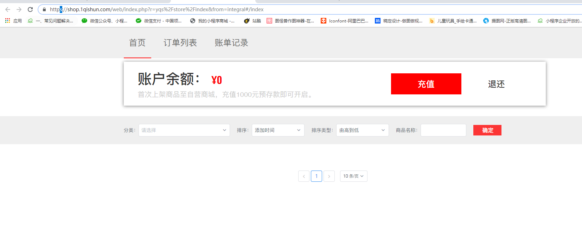Click the 首次上架商品 hint text
This screenshot has width=582, height=233.
[x=225, y=94]
